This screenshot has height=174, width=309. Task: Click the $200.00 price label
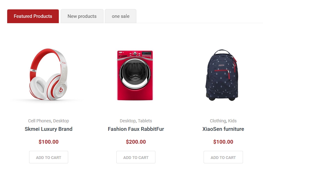coord(136,142)
